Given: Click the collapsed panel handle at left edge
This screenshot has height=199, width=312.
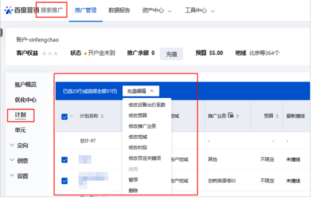Looking at the screenshot, I should [x=1, y=32].
